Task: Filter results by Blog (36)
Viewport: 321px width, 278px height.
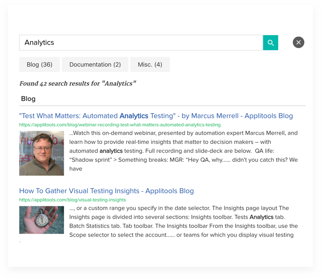Action: point(40,65)
